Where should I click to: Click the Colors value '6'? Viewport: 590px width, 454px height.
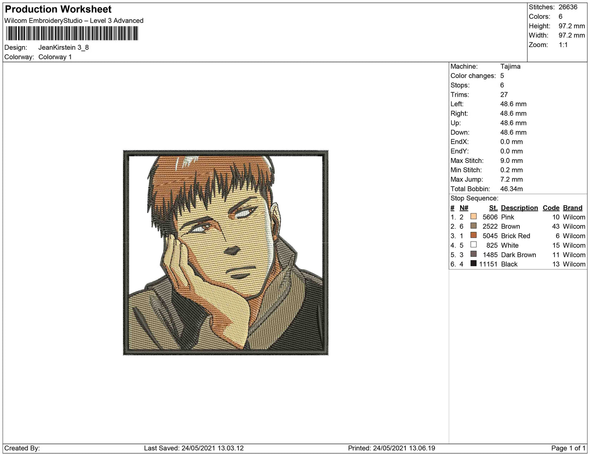click(x=561, y=16)
